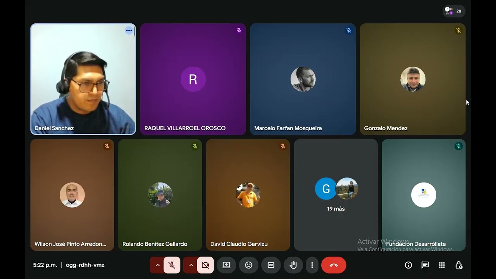This screenshot has width=496, height=279.
Task: Open options dots on Daniel Sanchez tile
Action: tap(129, 30)
